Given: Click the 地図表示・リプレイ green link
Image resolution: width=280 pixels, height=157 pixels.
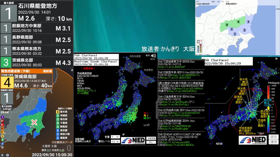Looking at the screenshot, I should click(86, 91).
